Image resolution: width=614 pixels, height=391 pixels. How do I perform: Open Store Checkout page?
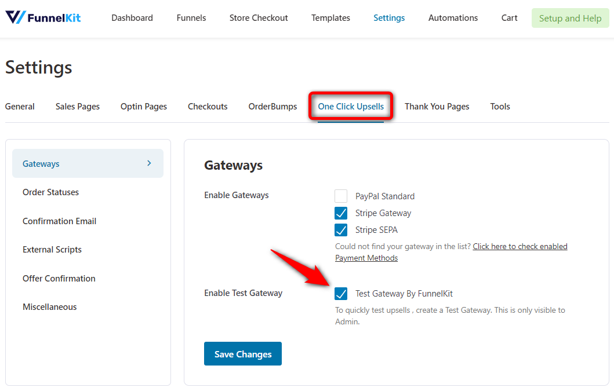[x=259, y=18]
